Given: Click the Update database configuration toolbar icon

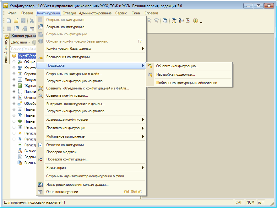Looking at the screenshot, I should point(25,28).
